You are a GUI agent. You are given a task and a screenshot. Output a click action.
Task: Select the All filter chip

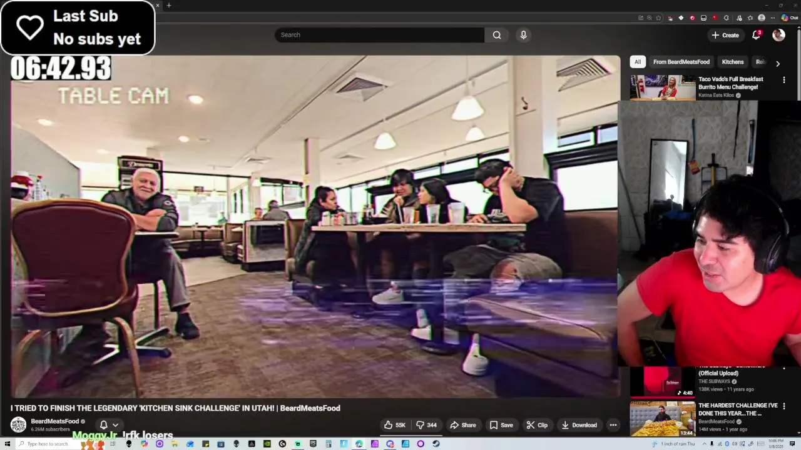point(638,62)
